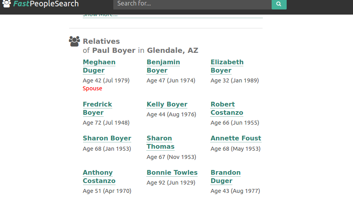Screen dimensions: 353x198
Task: Click 'Age 32 (Jan 1989)' text
Action: [x=235, y=80]
